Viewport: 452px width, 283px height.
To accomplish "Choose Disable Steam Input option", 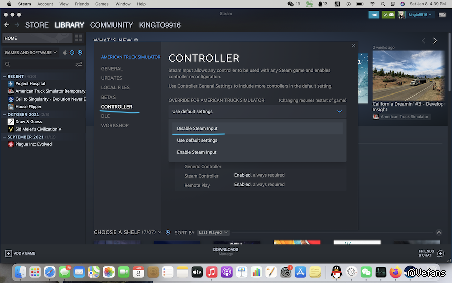I will (x=257, y=128).
